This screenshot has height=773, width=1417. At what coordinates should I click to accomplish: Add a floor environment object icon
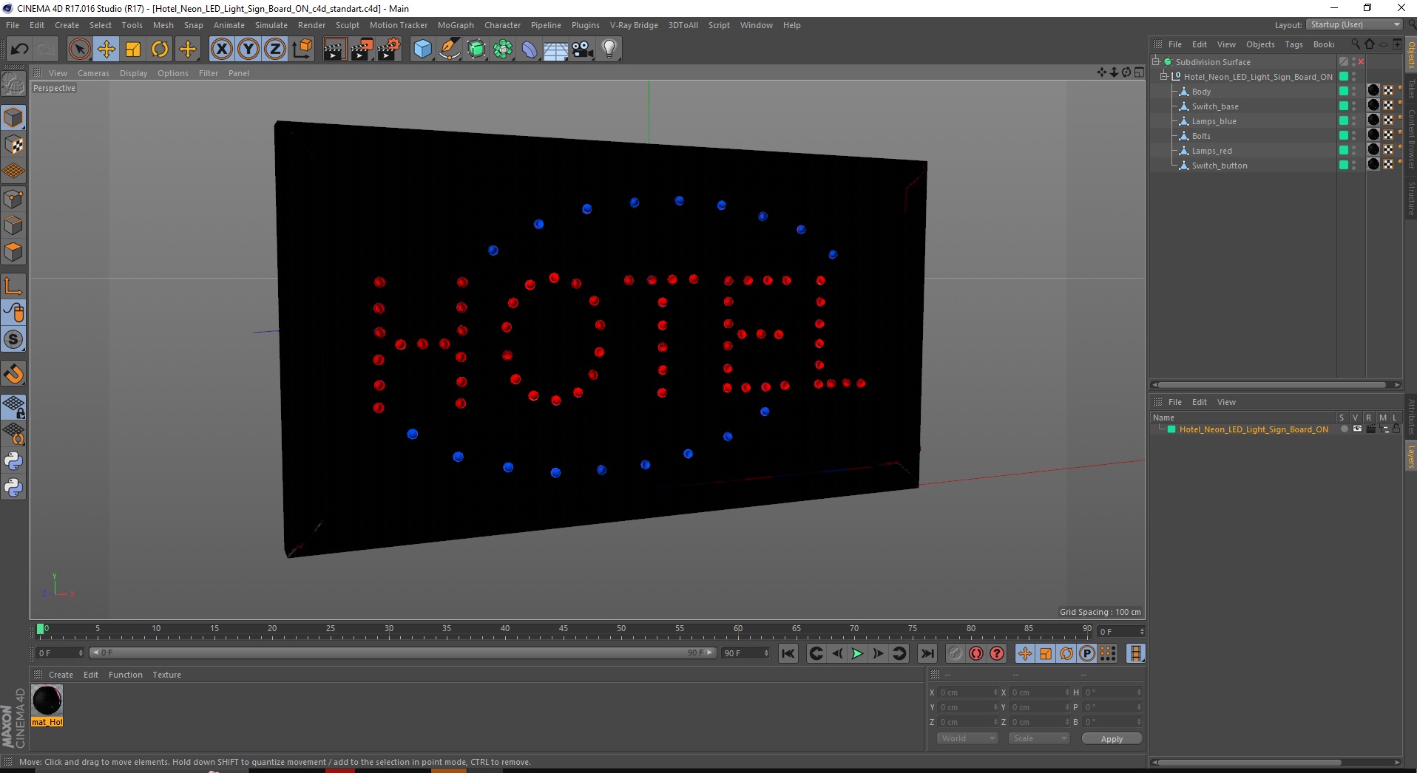click(x=555, y=50)
